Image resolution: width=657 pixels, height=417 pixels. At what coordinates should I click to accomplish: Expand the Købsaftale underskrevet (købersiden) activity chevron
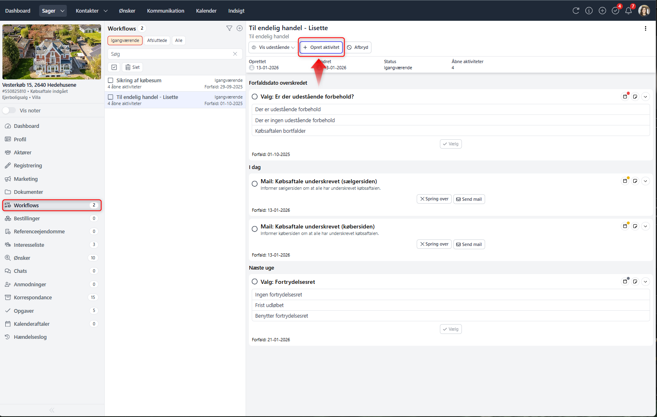[645, 226]
